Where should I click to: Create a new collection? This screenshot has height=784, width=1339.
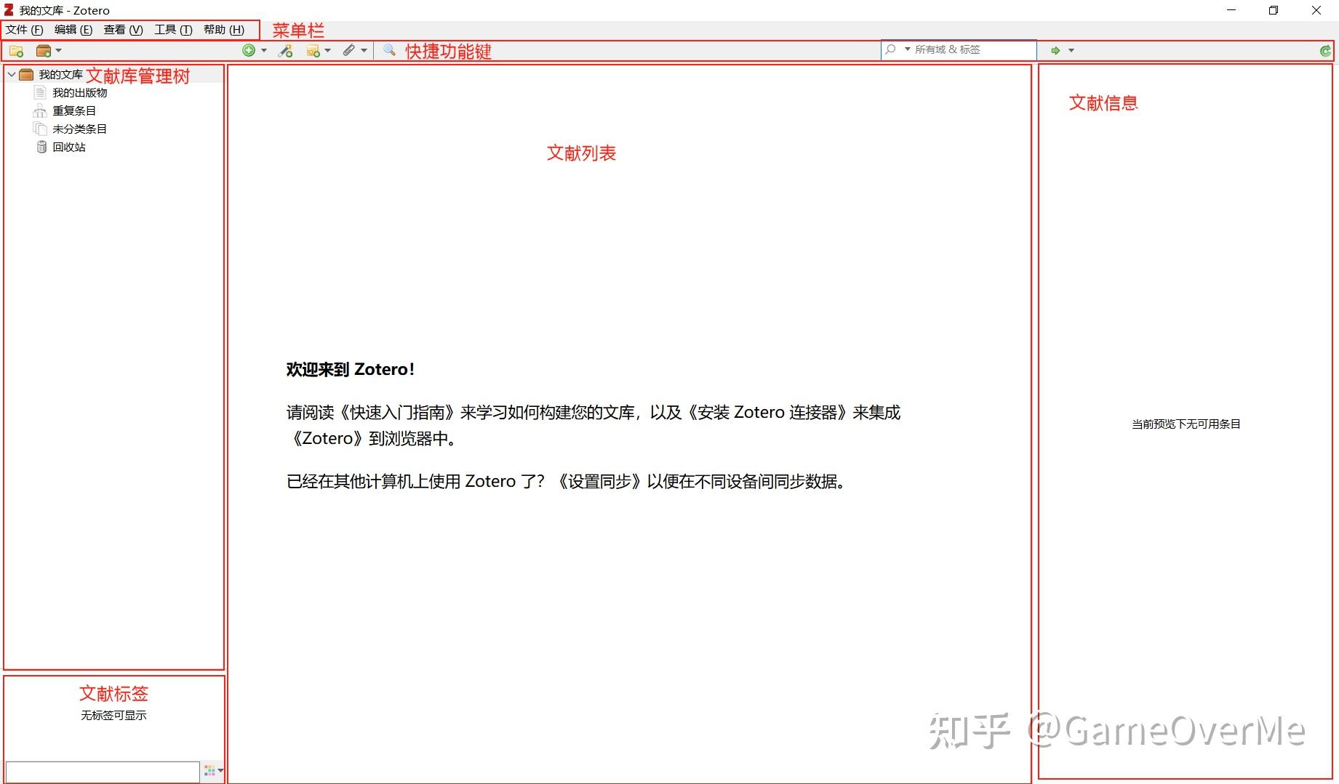(15, 50)
